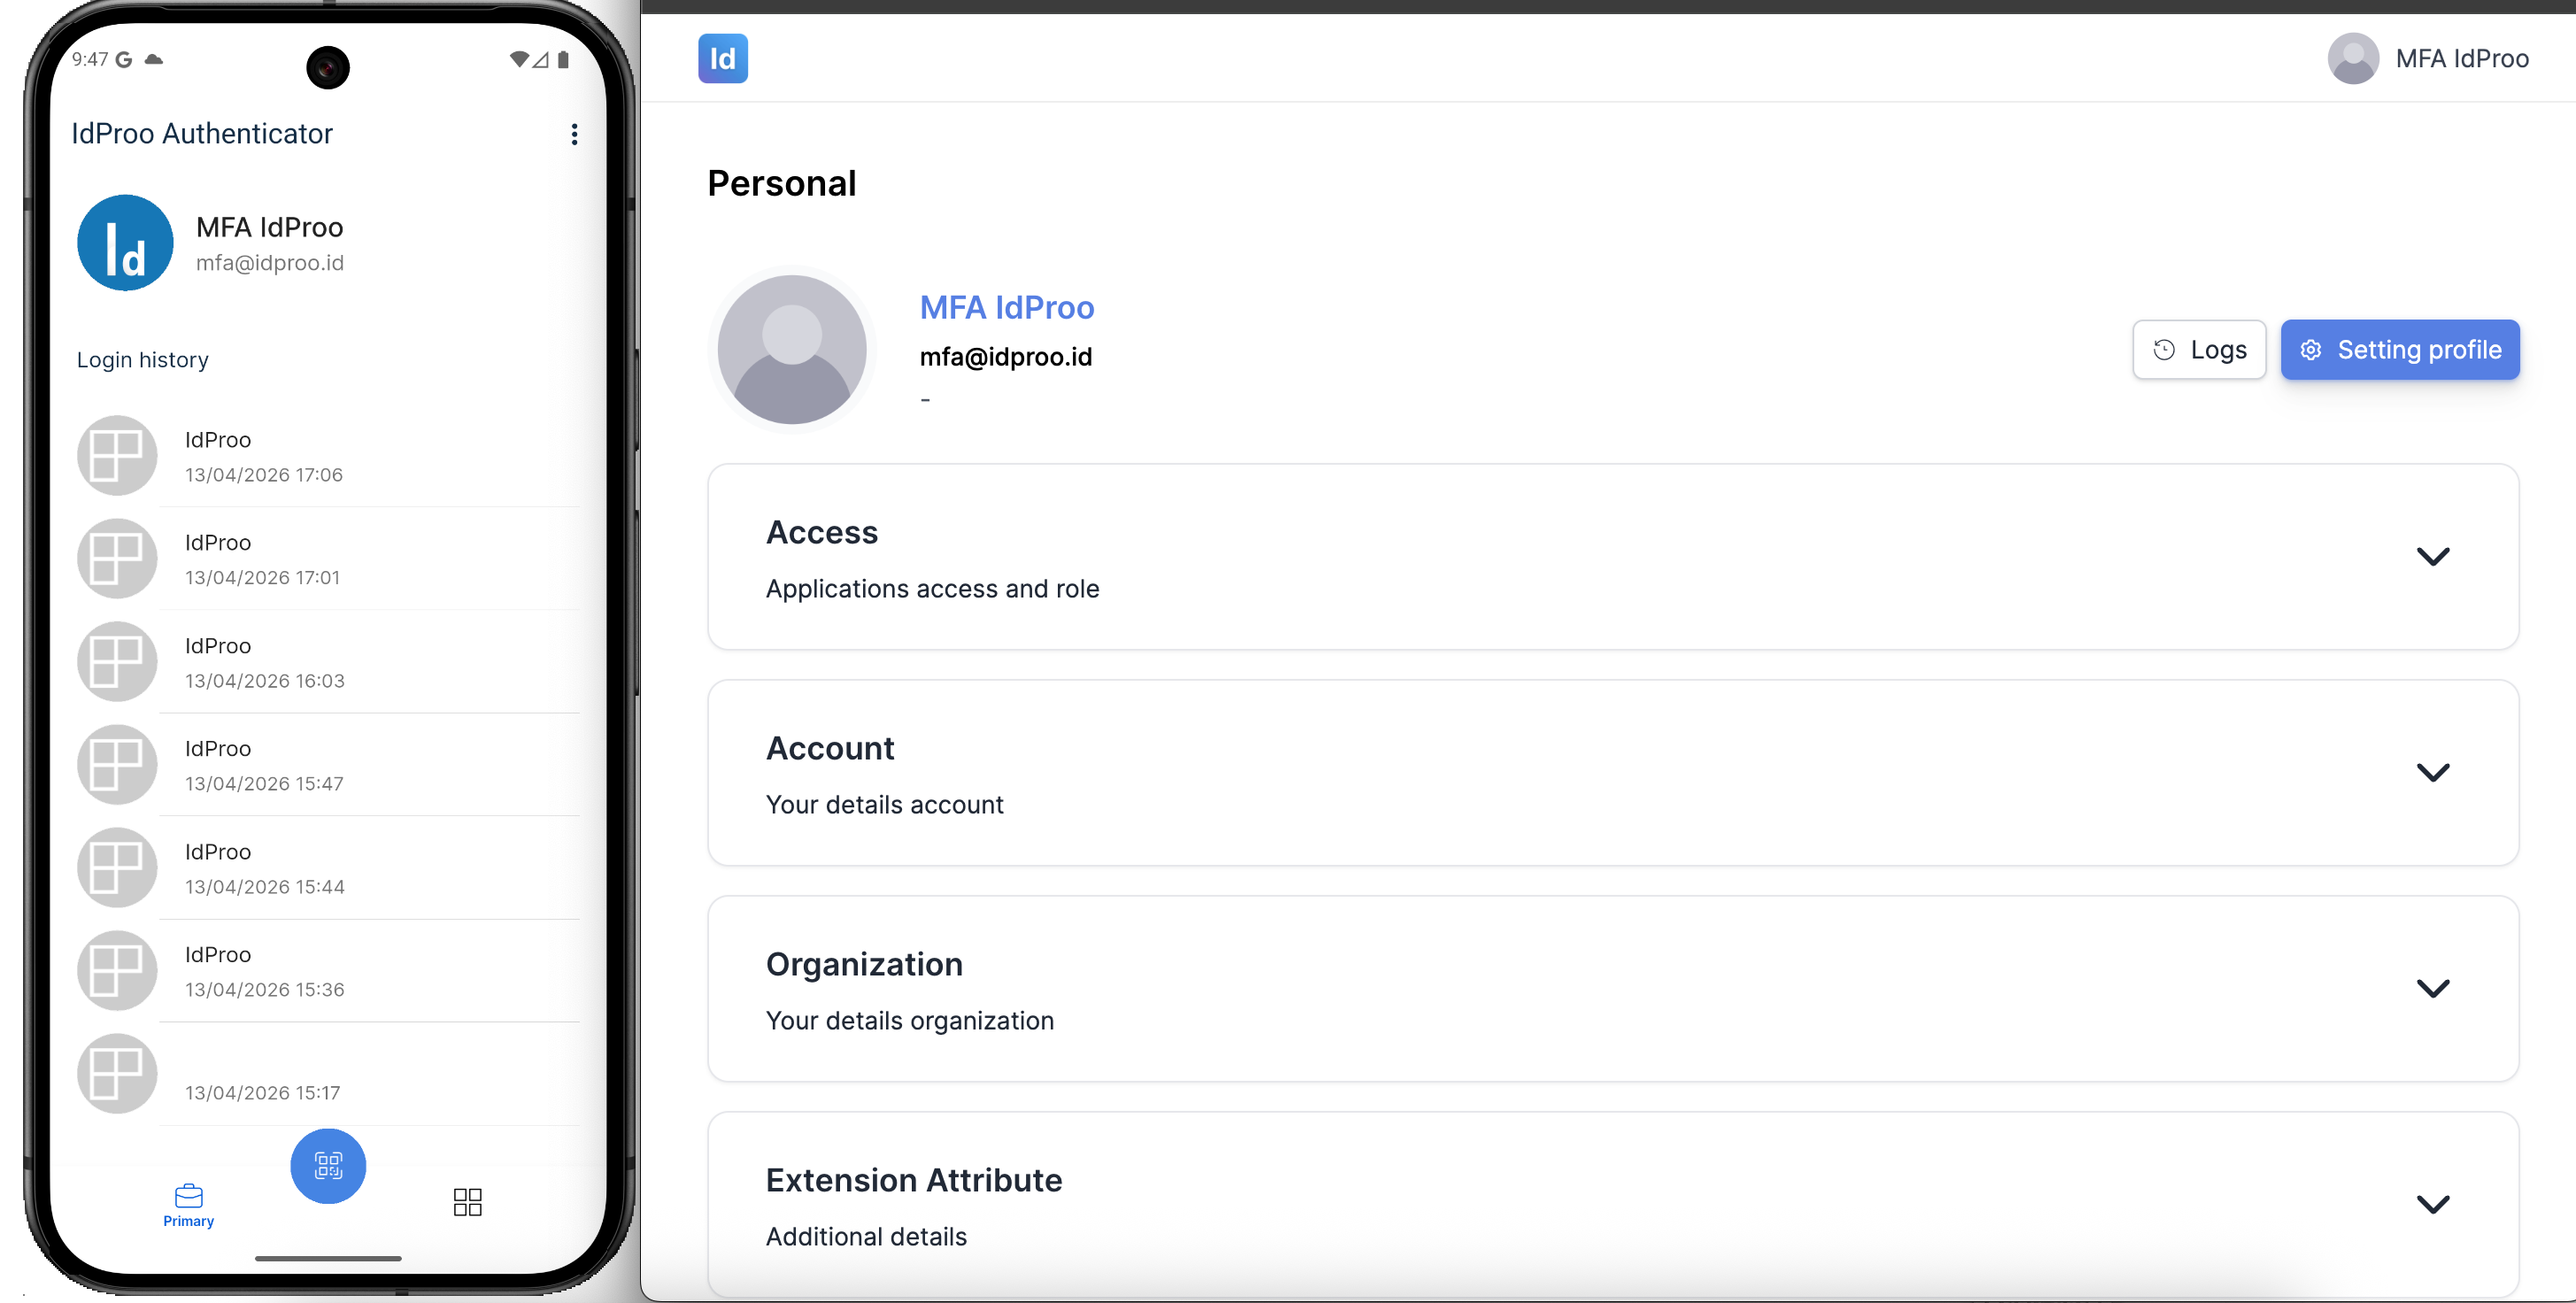Expand the Extension Attribute section chevron
The height and width of the screenshot is (1303, 2576).
pos(2432,1204)
